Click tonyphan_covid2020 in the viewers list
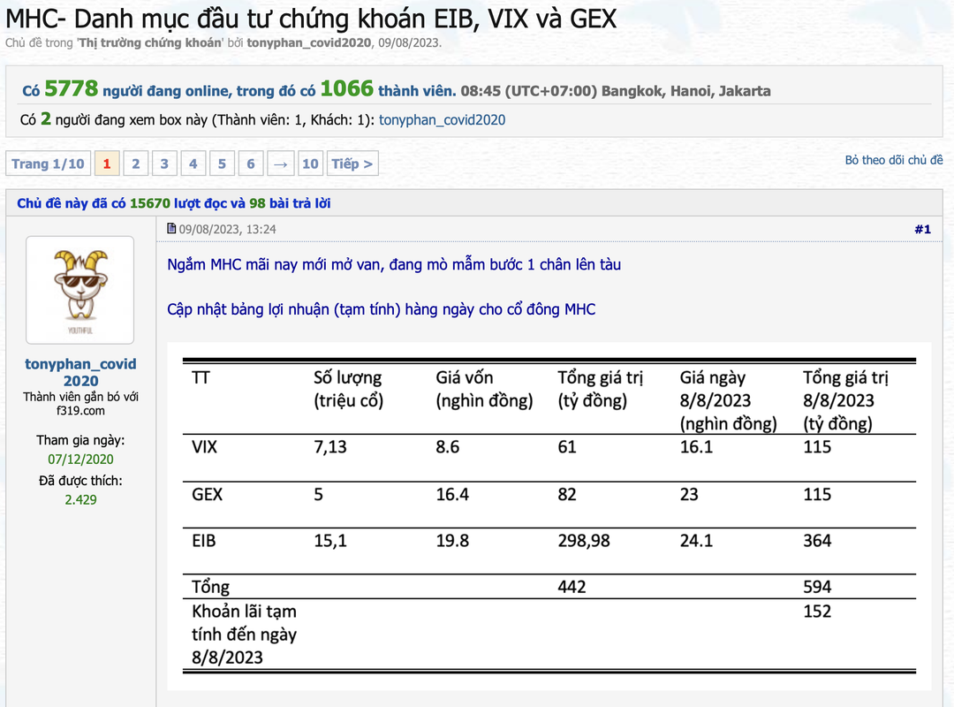Screen dimensions: 954x707 point(442,120)
